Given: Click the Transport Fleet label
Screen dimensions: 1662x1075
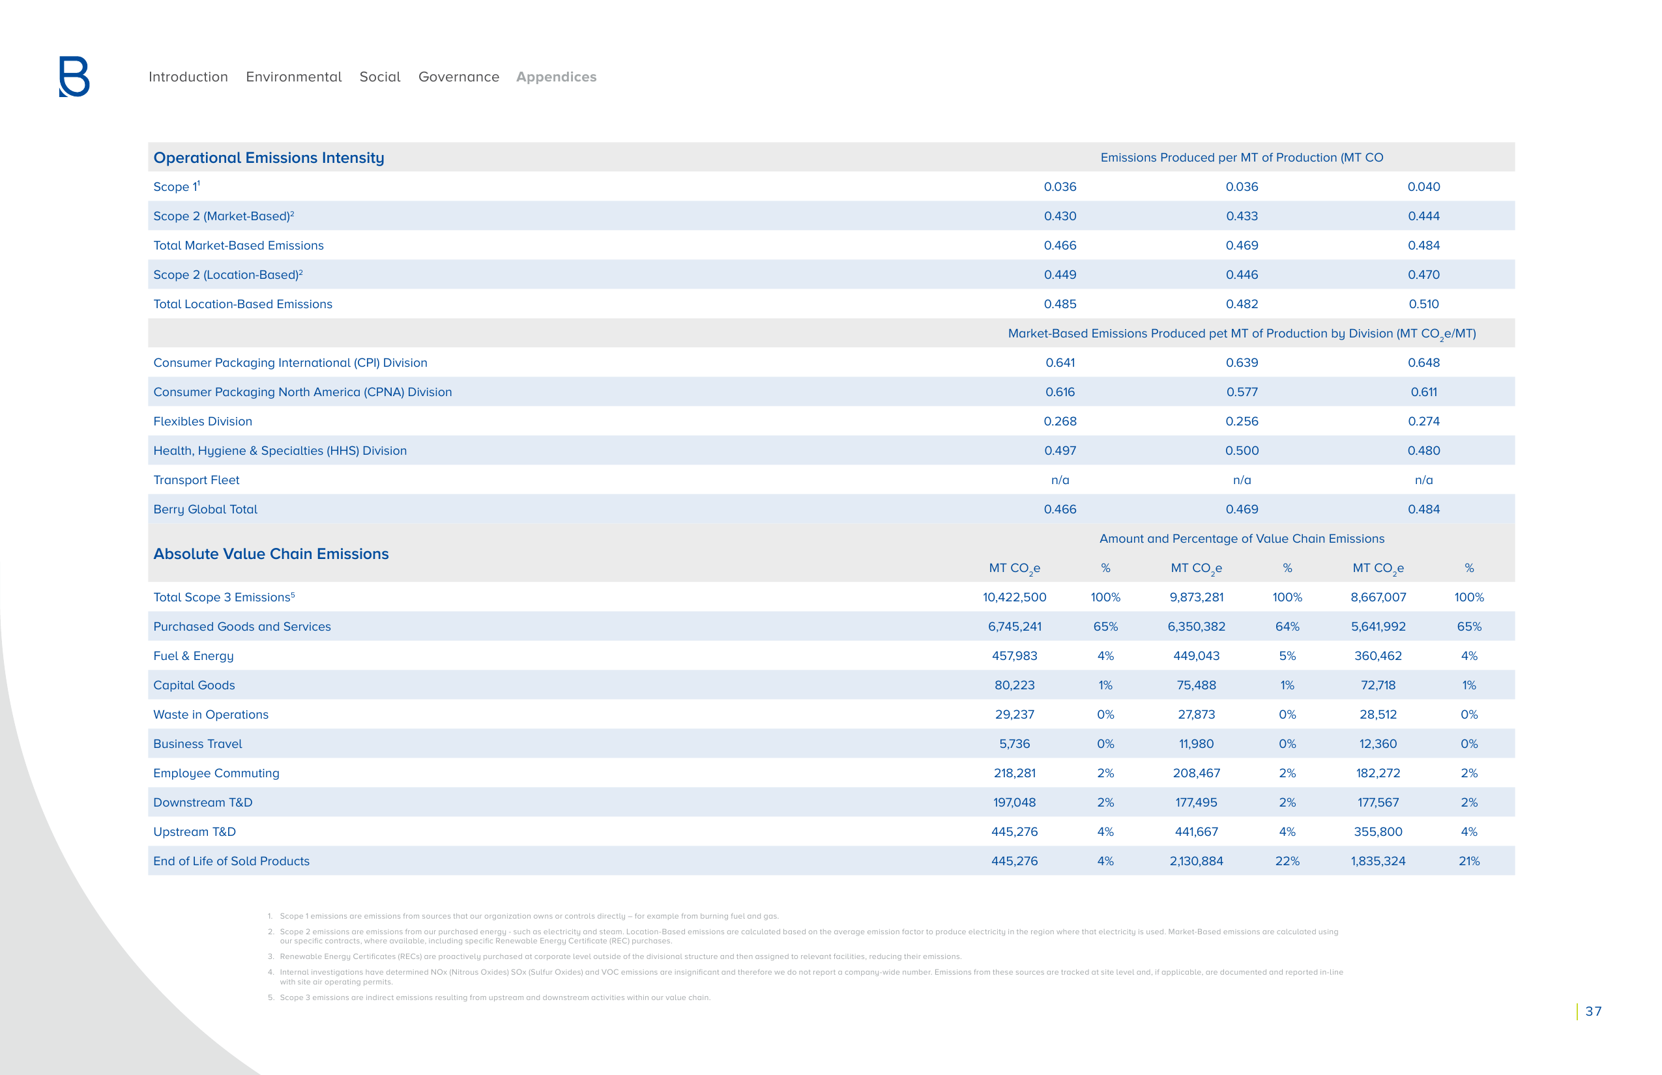Looking at the screenshot, I should [196, 480].
